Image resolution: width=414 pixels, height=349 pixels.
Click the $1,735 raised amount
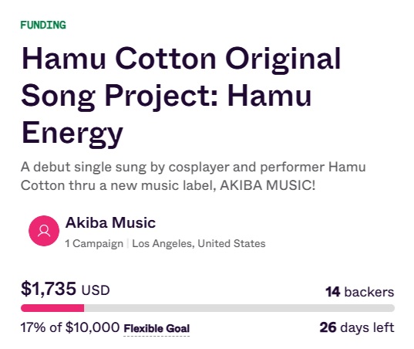(49, 289)
